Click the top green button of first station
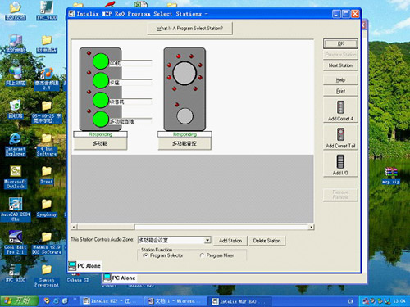Screen dimensions: 410x307 pyautogui.click(x=101, y=61)
